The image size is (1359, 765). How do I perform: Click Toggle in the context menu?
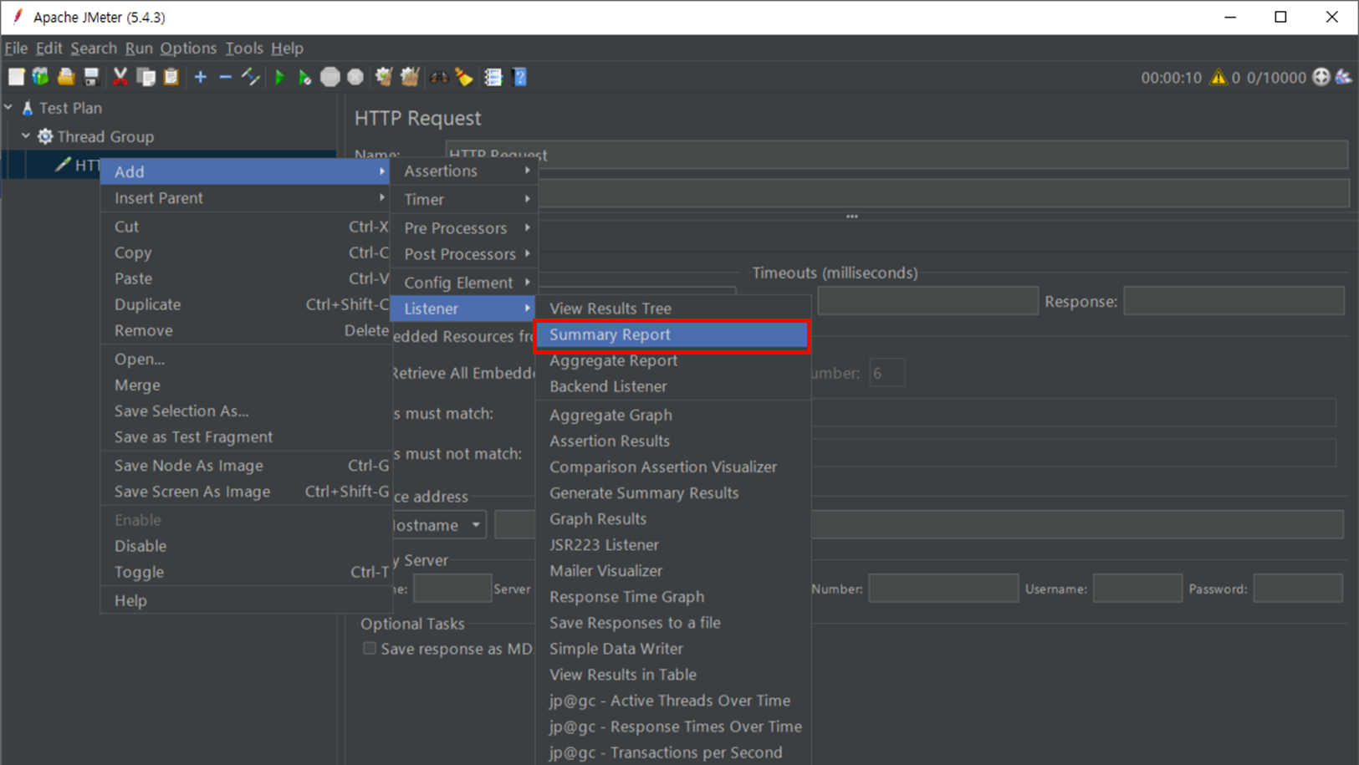coord(247,572)
